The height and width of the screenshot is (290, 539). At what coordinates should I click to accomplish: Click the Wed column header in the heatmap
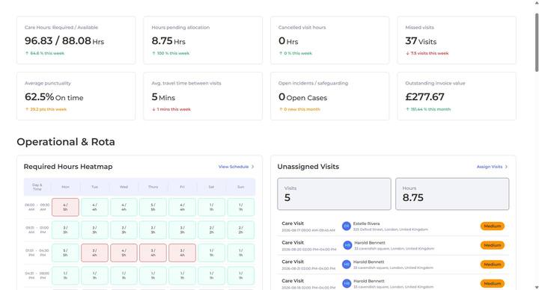[x=124, y=187]
